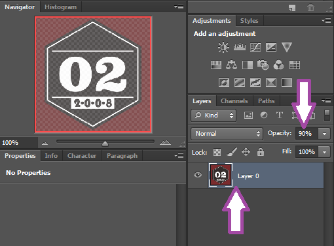Click the Opacity value field
This screenshot has width=334, height=246.
pos(306,134)
